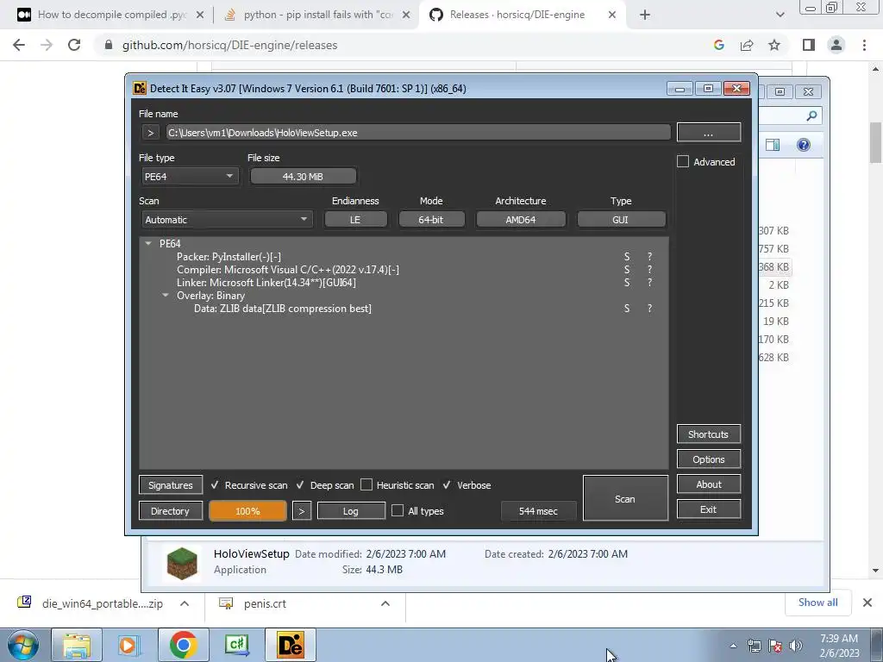Enable the All types checkbox
The width and height of the screenshot is (883, 662).
tap(398, 510)
